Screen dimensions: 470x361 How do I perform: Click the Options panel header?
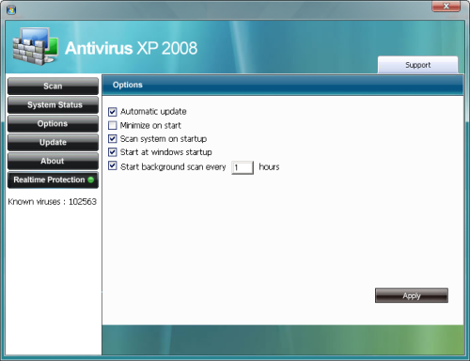(x=283, y=85)
